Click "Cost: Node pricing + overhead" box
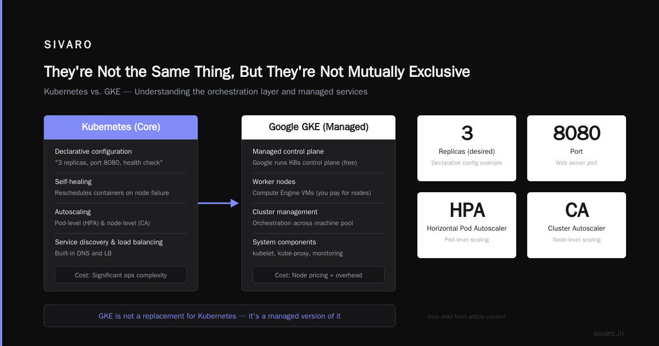659x346 pixels. coord(319,275)
